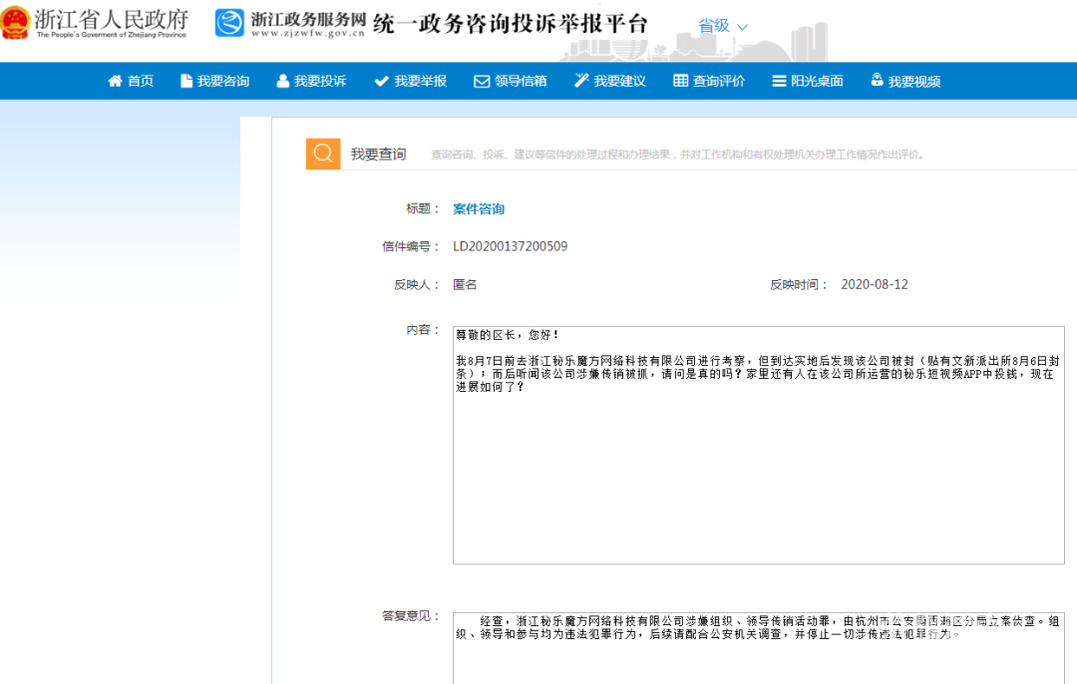Click the document icon beside 我要咨询
The width and height of the screenshot is (1077, 684).
[x=185, y=81]
